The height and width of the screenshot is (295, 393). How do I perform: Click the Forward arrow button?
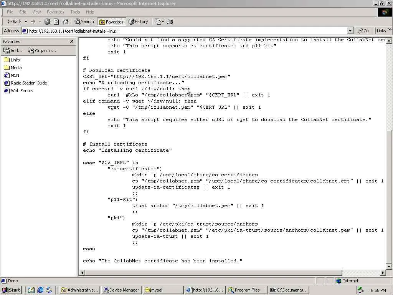(x=33, y=22)
